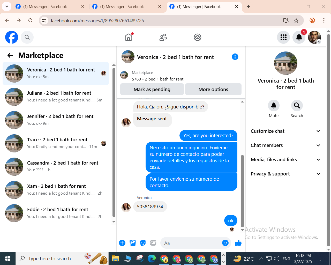Open the Facebook menu grid icon
This screenshot has width=331, height=265.
pyautogui.click(x=283, y=37)
